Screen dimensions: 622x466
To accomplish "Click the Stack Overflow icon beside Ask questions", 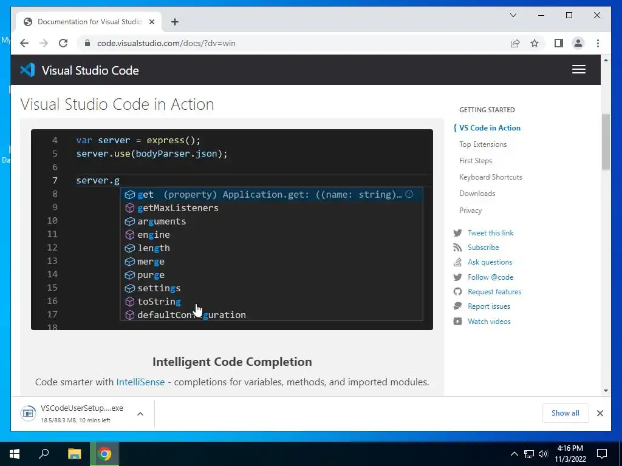I will (458, 262).
